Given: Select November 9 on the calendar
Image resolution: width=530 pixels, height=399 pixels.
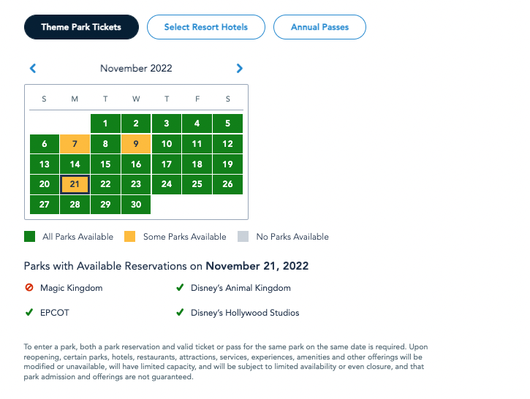Looking at the screenshot, I should (136, 144).
